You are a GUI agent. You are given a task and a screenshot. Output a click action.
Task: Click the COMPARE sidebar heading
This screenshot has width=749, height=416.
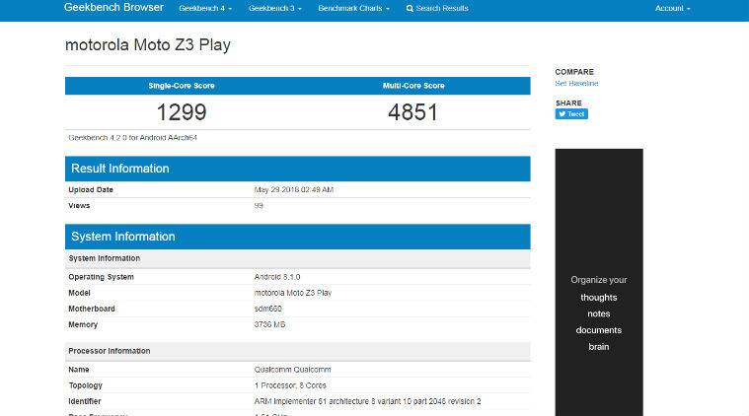574,72
